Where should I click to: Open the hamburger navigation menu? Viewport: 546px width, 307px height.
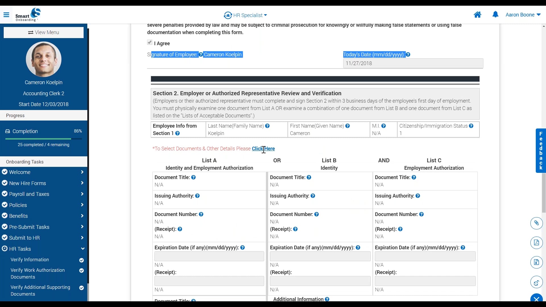click(x=6, y=15)
